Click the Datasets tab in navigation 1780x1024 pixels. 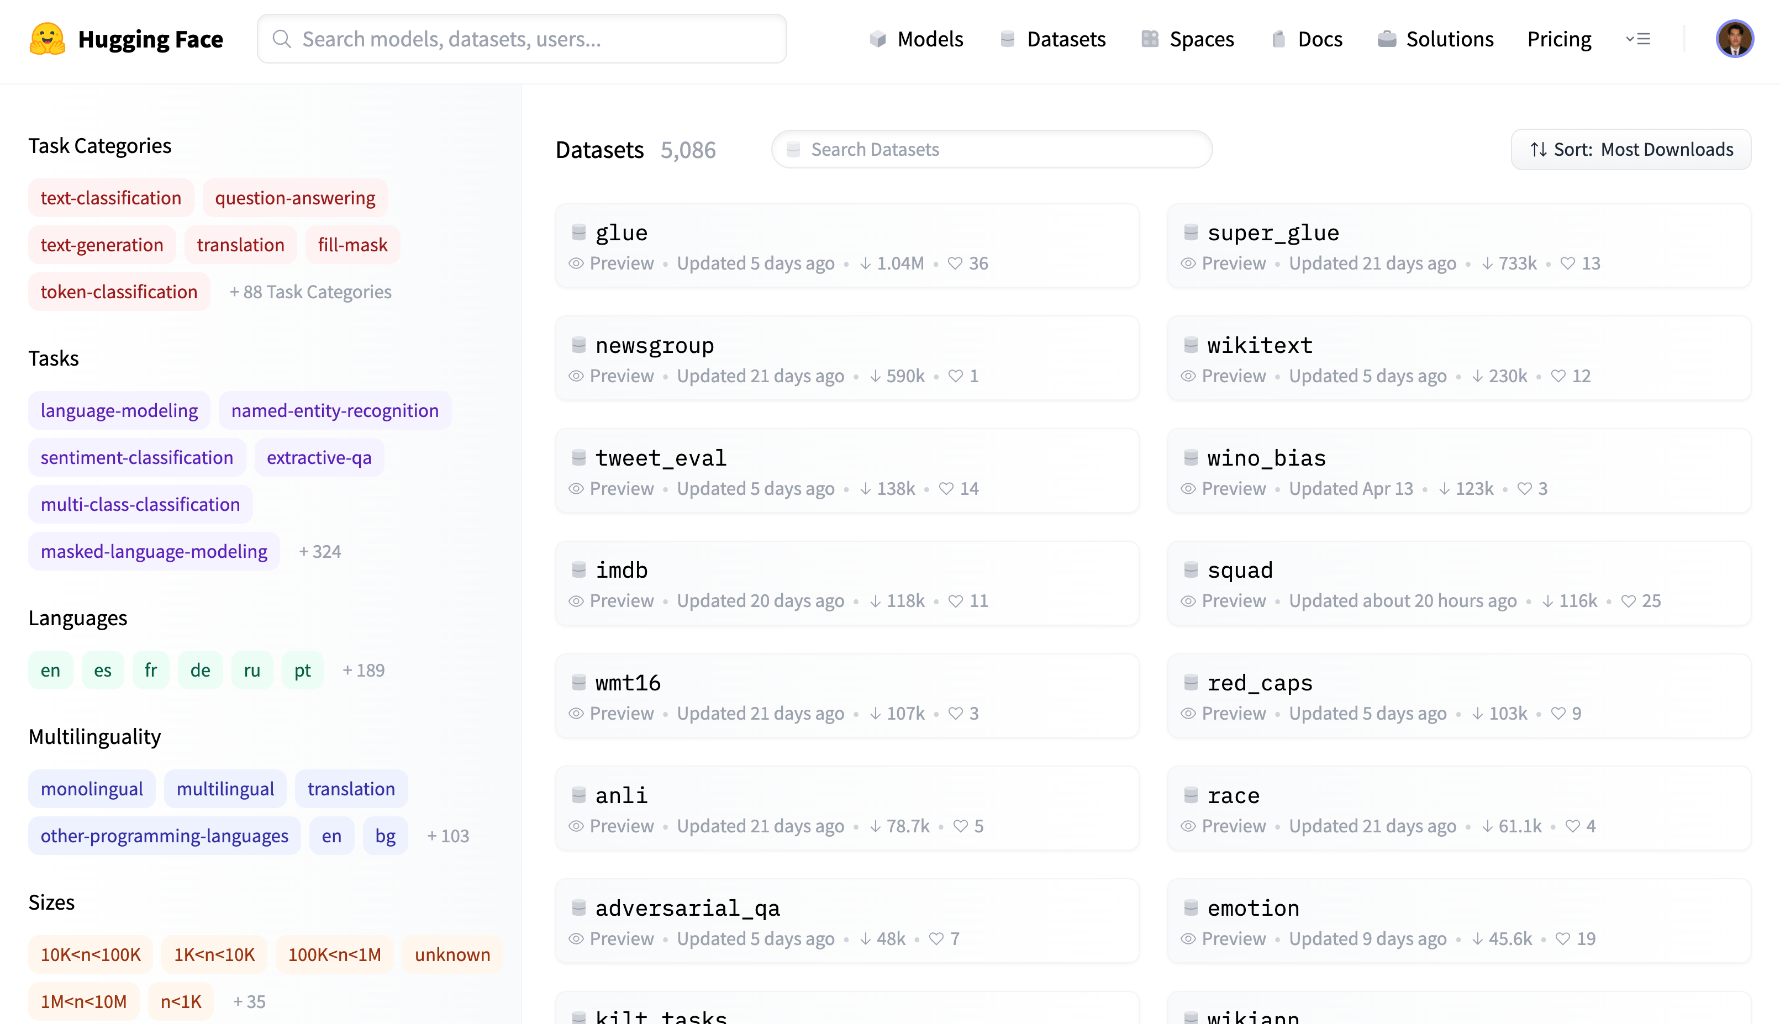tap(1067, 39)
